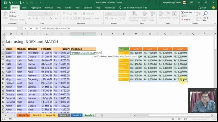Screen dimensions: 218x122
Task: Click the Copy icon
Action: (x=11, y=16)
